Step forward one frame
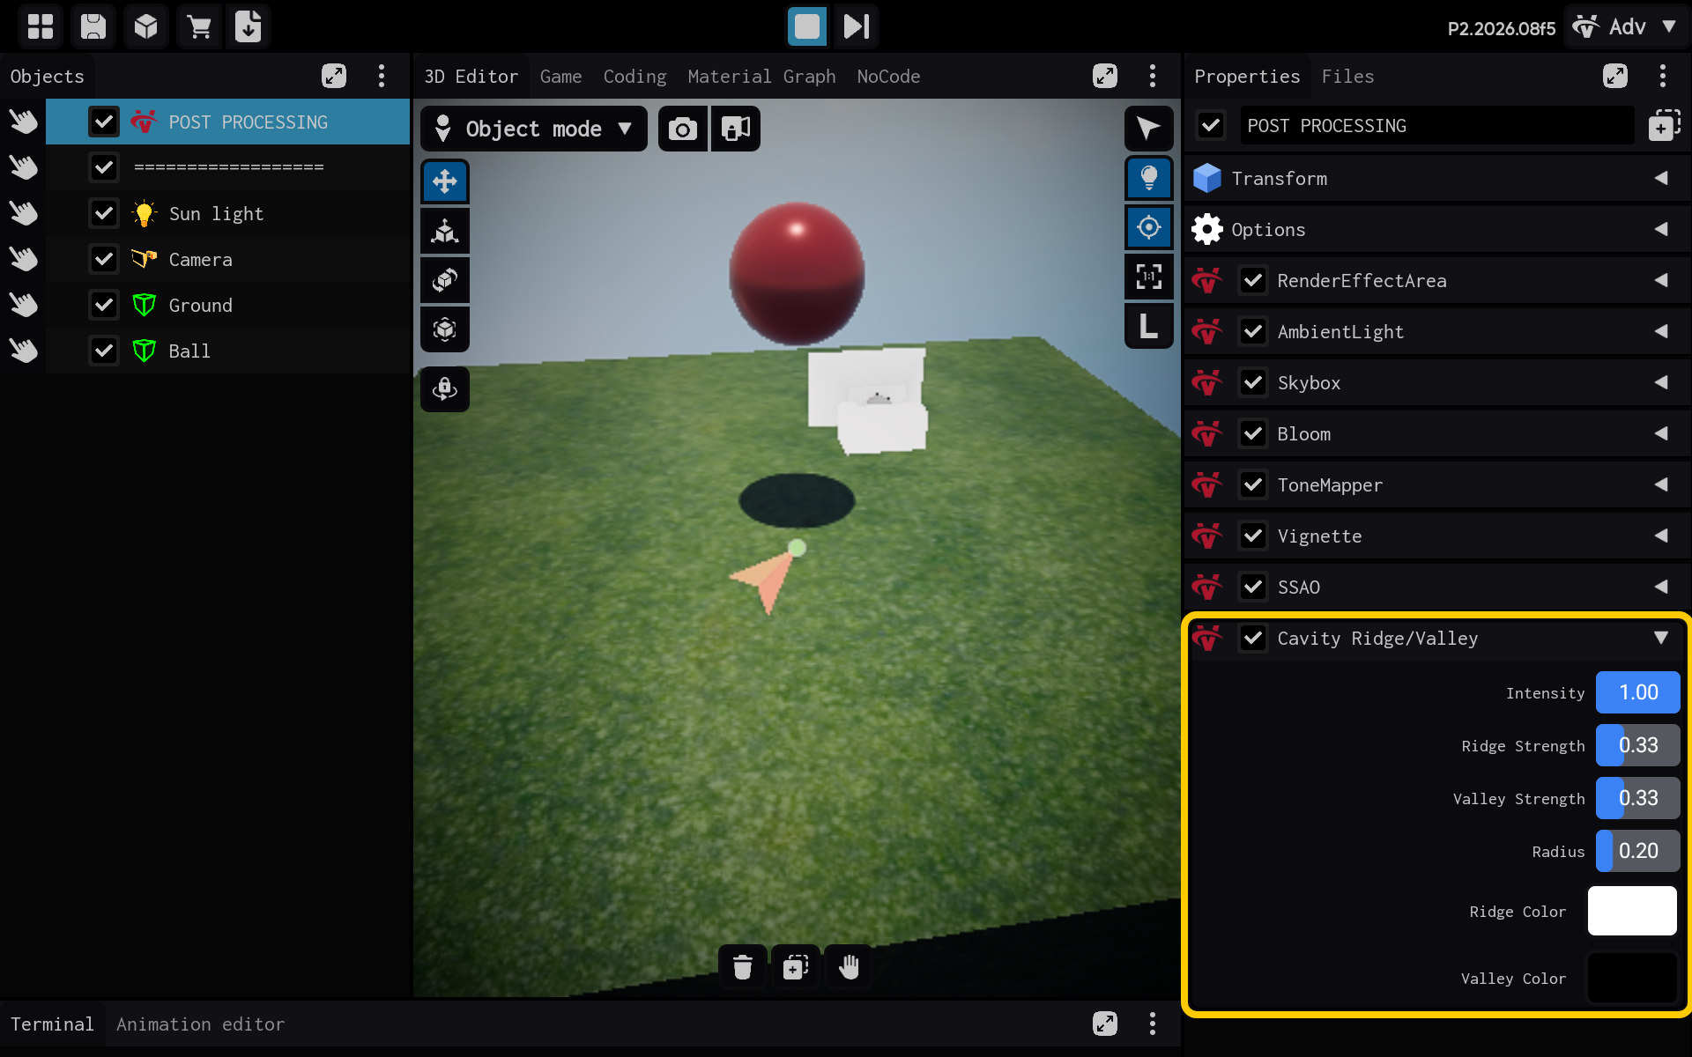Screen dimensions: 1692x1057 pyautogui.click(x=857, y=26)
